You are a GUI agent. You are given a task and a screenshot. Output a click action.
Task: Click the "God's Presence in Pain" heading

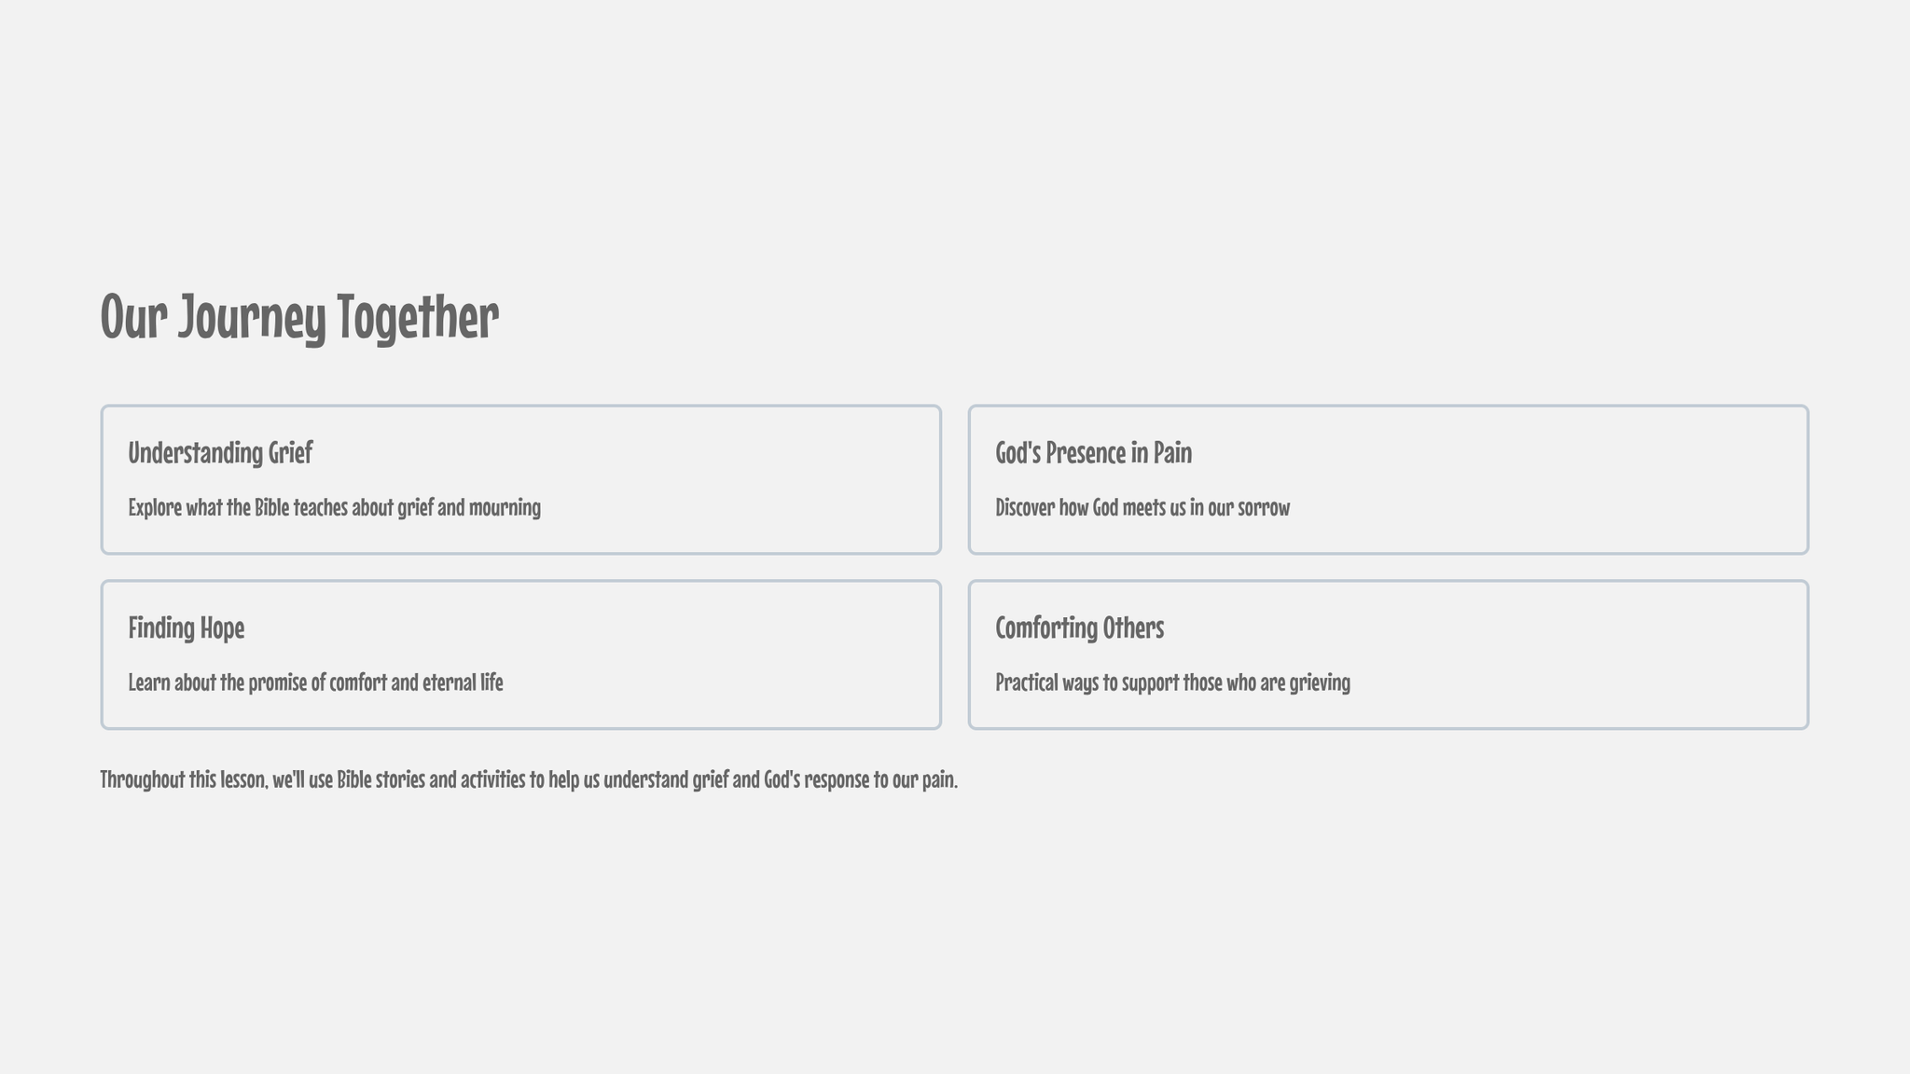click(x=1093, y=453)
